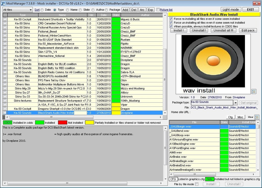Click the Mod Manager title bar app icon

[3, 3]
